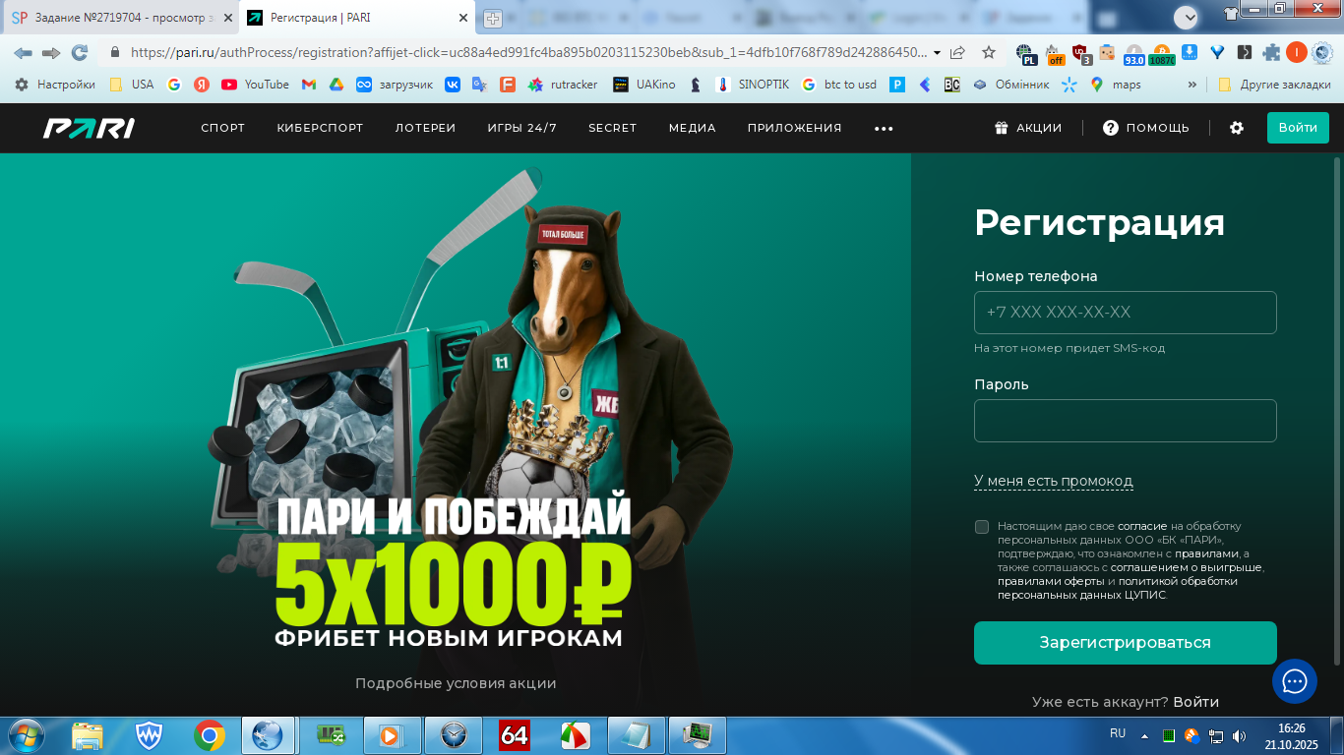Screen dimensions: 1344x755
Task: Open the Gmail bookmark icon
Action: [309, 85]
